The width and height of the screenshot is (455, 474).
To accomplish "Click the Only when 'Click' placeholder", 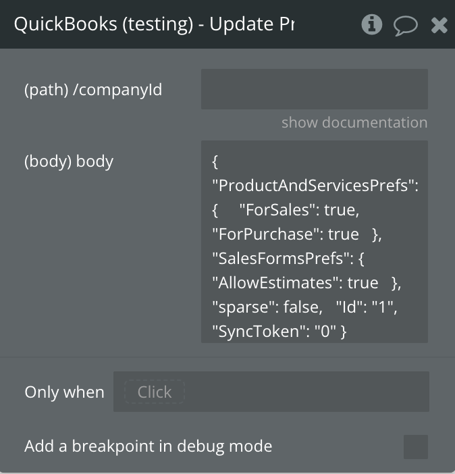I will tap(155, 392).
